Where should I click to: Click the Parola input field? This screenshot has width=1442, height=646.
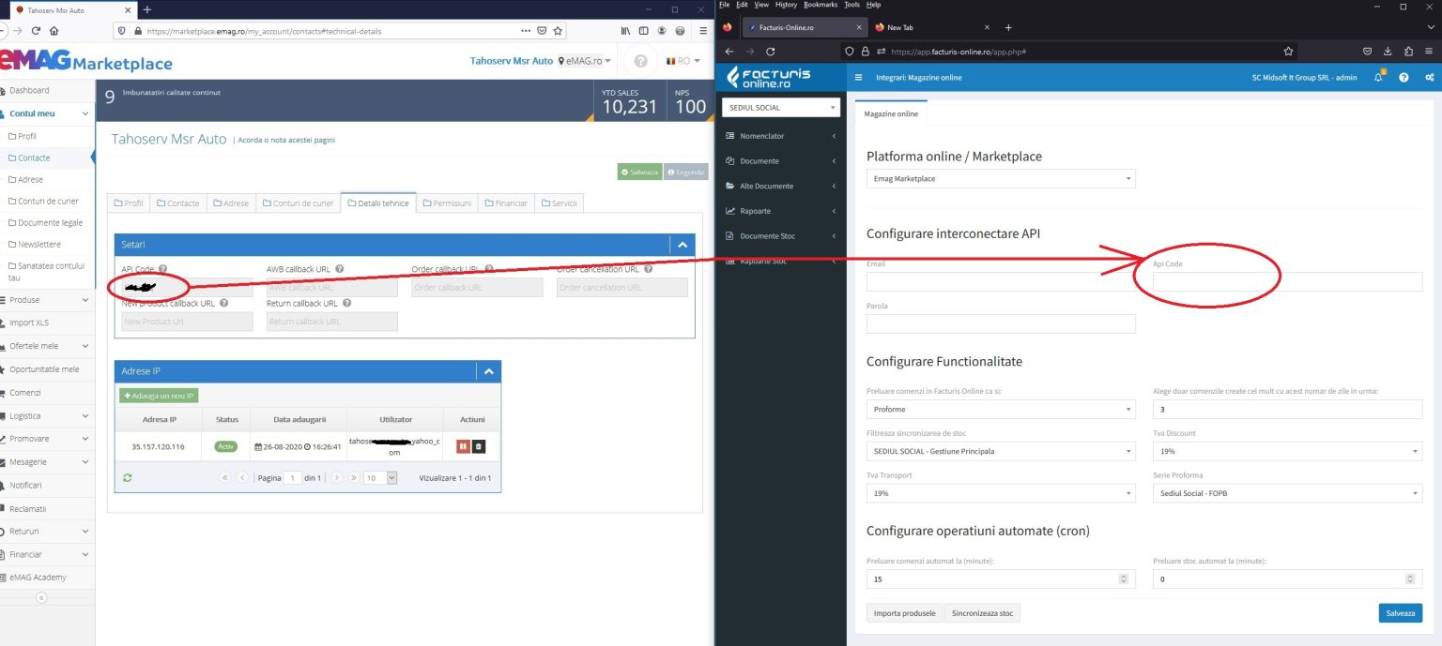point(1001,323)
